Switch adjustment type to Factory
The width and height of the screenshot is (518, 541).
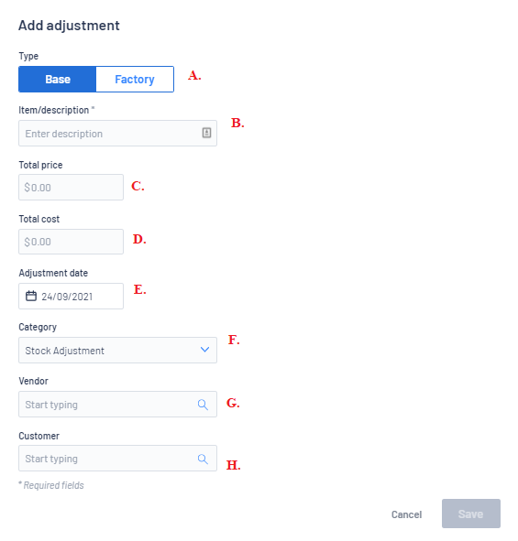[135, 80]
